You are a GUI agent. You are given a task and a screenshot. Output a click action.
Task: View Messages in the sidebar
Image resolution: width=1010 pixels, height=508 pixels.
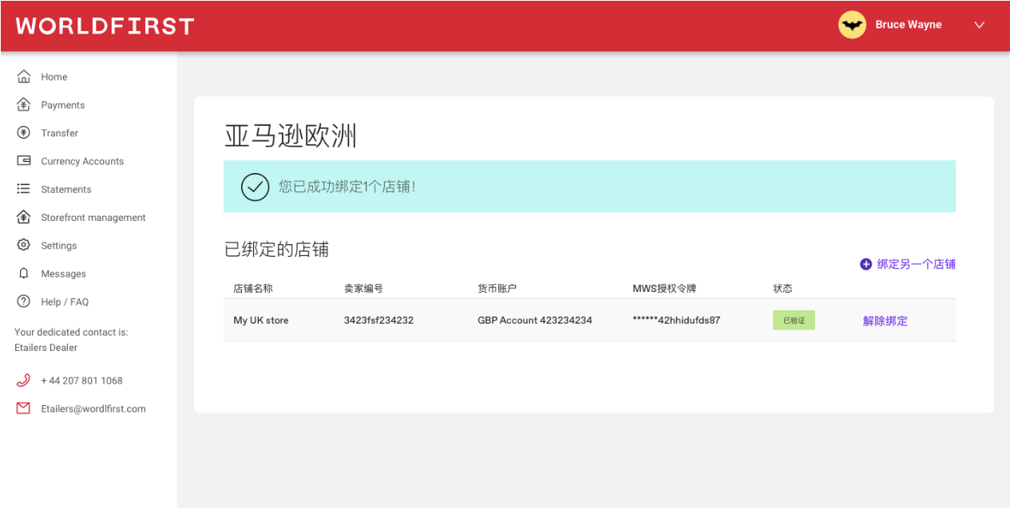[63, 274]
